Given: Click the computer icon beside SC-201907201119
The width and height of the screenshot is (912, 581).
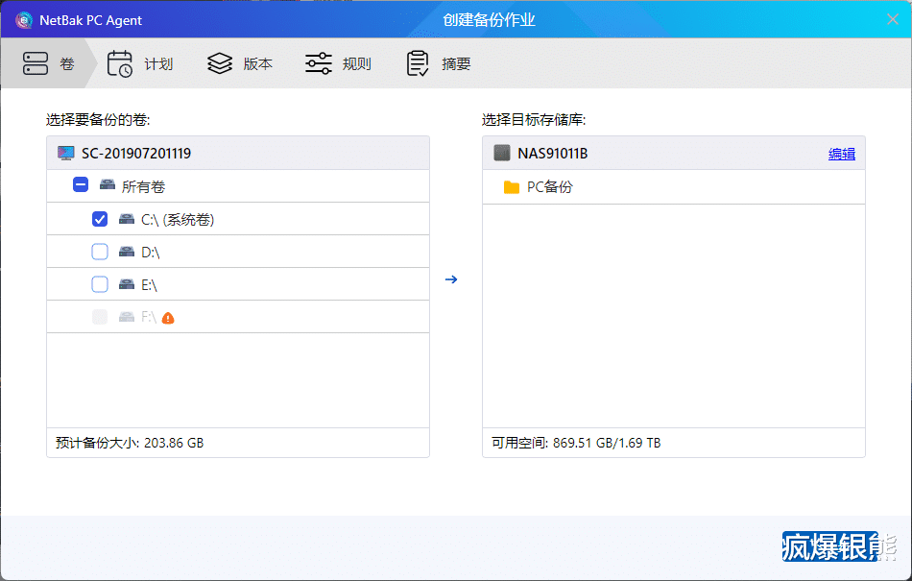Looking at the screenshot, I should [x=65, y=154].
